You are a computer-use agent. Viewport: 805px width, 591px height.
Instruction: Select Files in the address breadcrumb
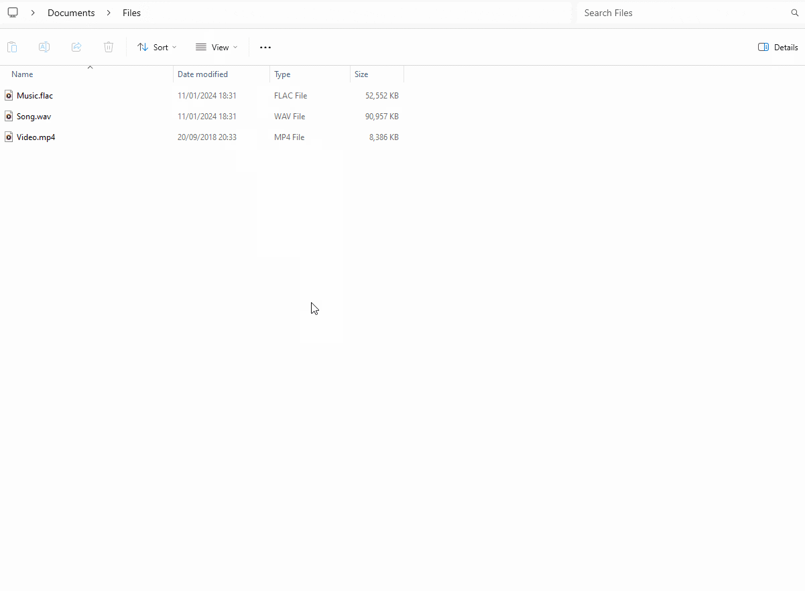coord(131,12)
